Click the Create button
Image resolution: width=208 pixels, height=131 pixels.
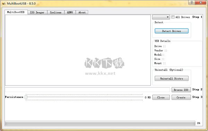coord(181,97)
